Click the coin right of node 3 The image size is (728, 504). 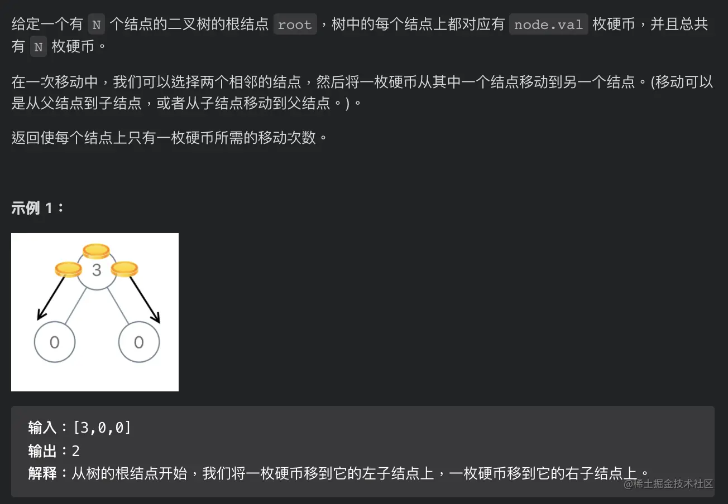click(x=124, y=269)
